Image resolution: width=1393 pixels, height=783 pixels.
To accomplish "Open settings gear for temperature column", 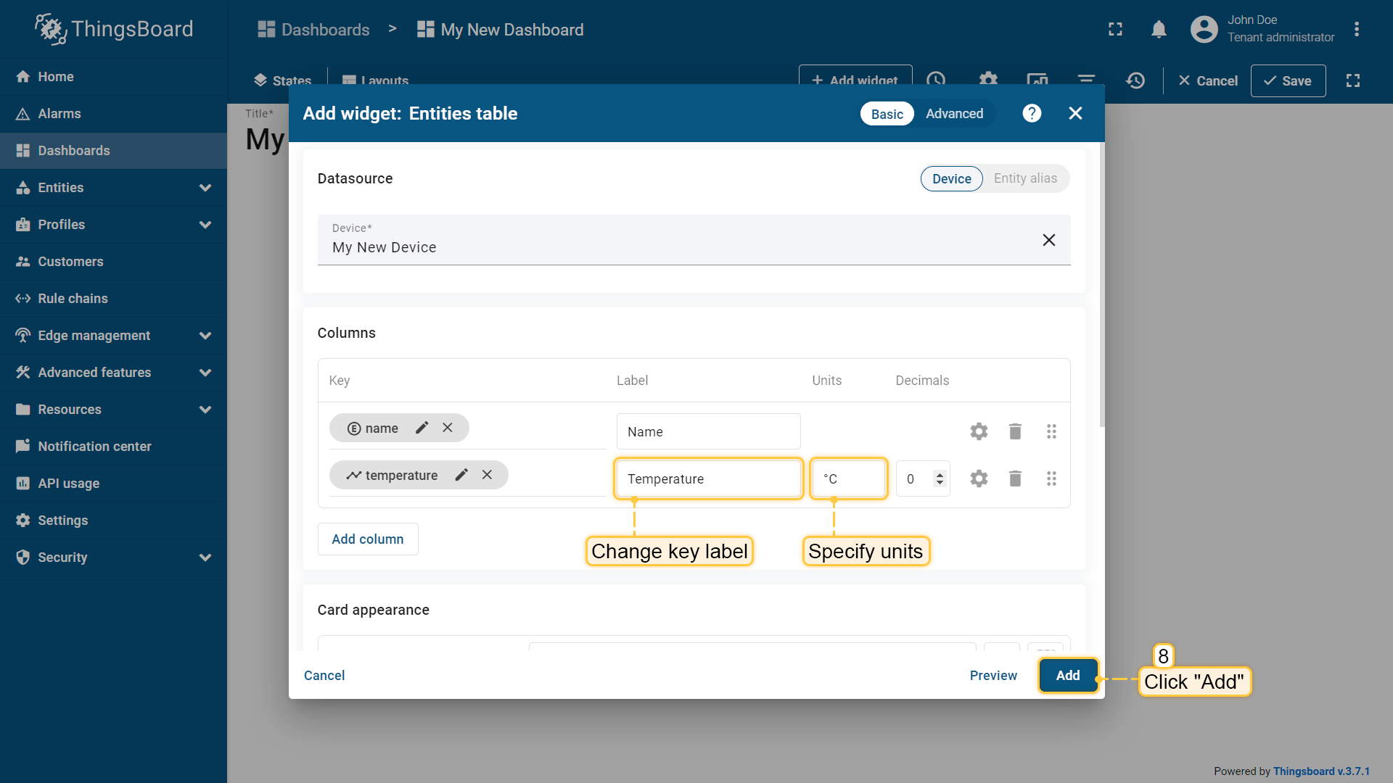I will point(979,478).
